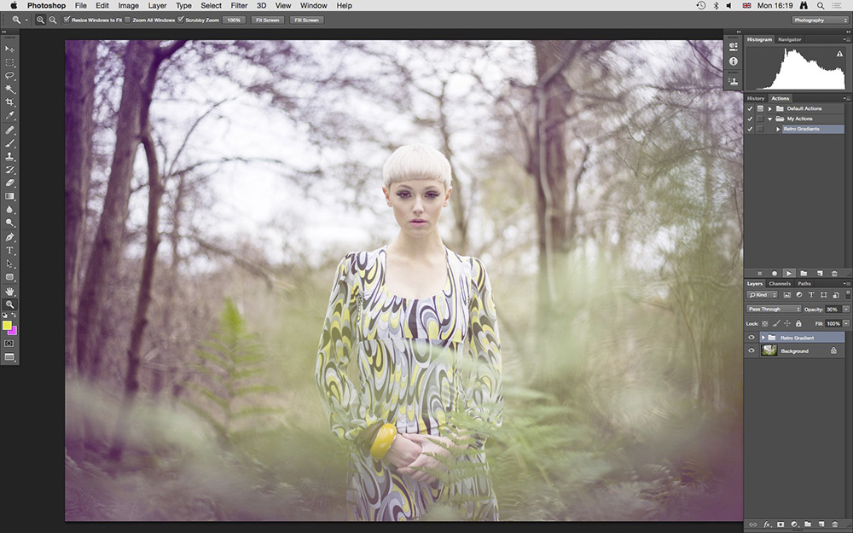
Task: Click the Fit Screen button
Action: (x=267, y=20)
